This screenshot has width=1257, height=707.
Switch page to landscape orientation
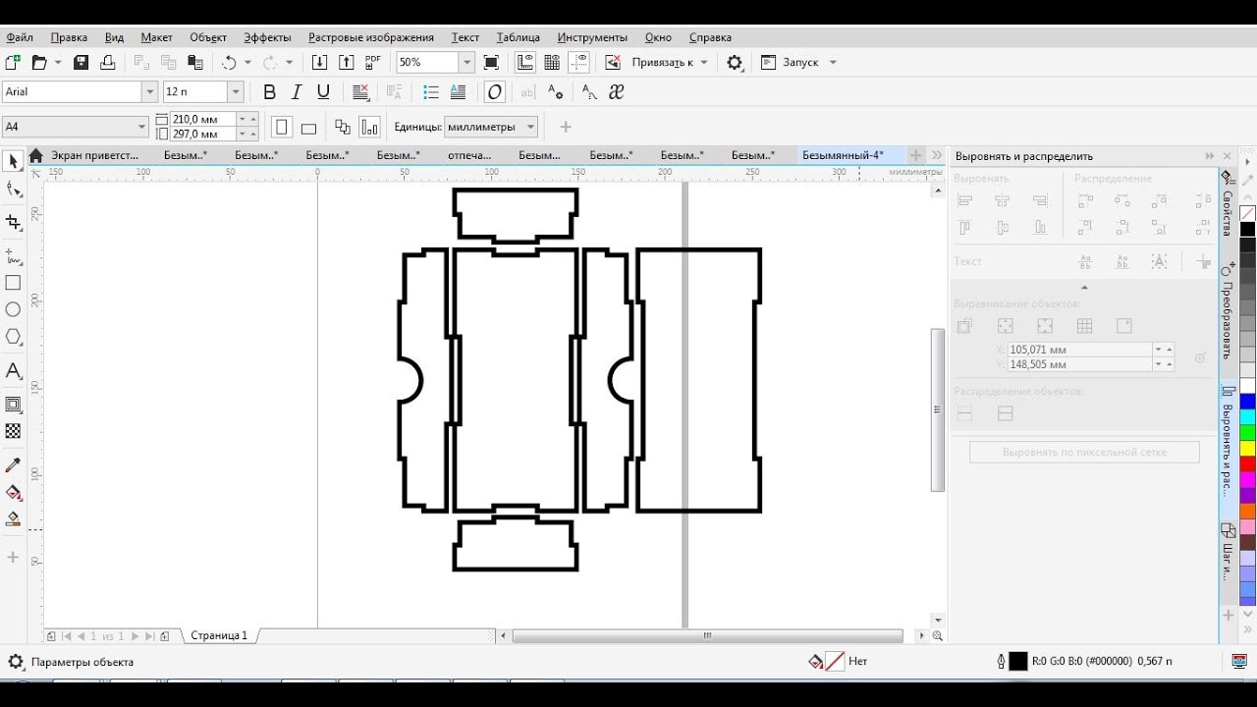pyautogui.click(x=308, y=127)
